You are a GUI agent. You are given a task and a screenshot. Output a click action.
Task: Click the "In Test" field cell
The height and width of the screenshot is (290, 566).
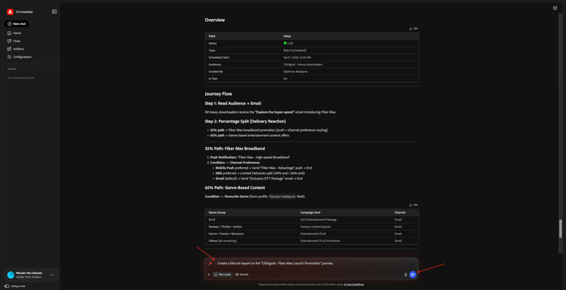[x=213, y=78]
